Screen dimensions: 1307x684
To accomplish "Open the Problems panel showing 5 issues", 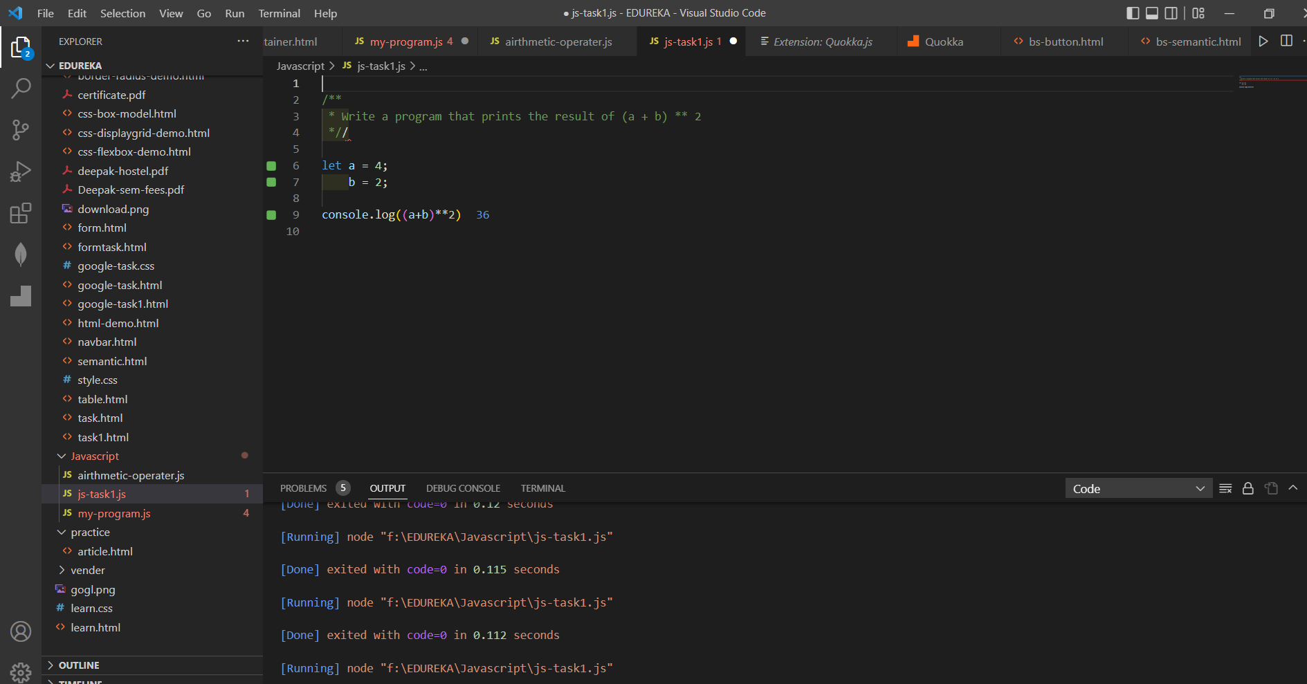I will (303, 488).
